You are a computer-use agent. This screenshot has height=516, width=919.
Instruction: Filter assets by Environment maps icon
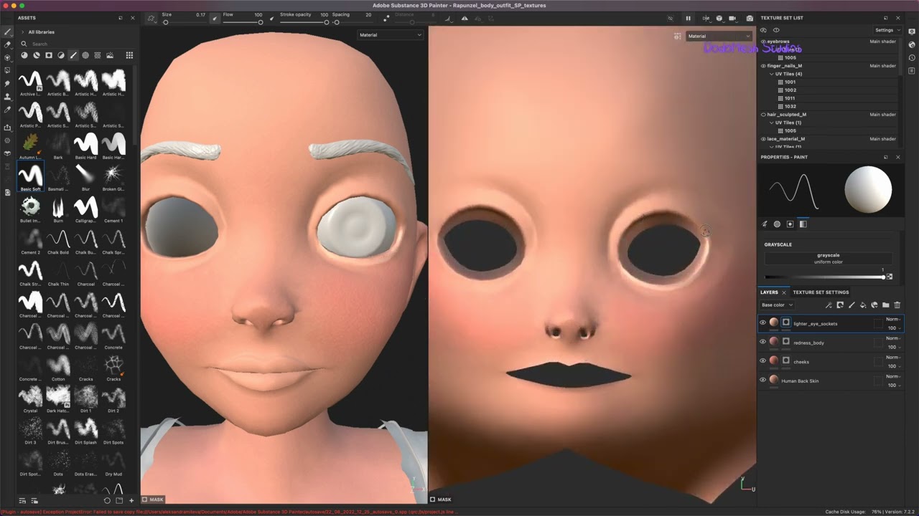coord(110,55)
